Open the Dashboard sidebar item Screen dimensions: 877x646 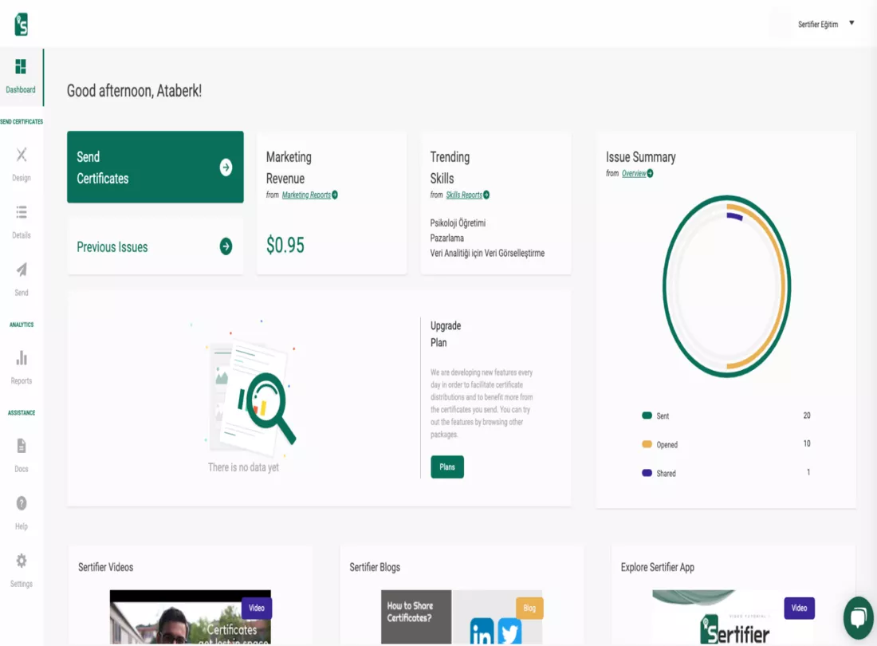21,77
